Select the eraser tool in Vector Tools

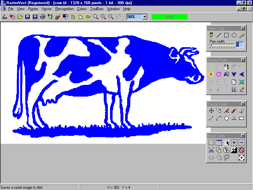click(226, 111)
